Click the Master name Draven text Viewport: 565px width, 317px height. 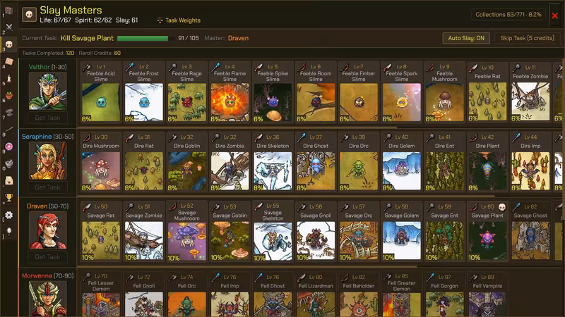pos(238,38)
